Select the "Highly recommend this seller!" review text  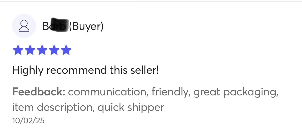tap(85, 70)
